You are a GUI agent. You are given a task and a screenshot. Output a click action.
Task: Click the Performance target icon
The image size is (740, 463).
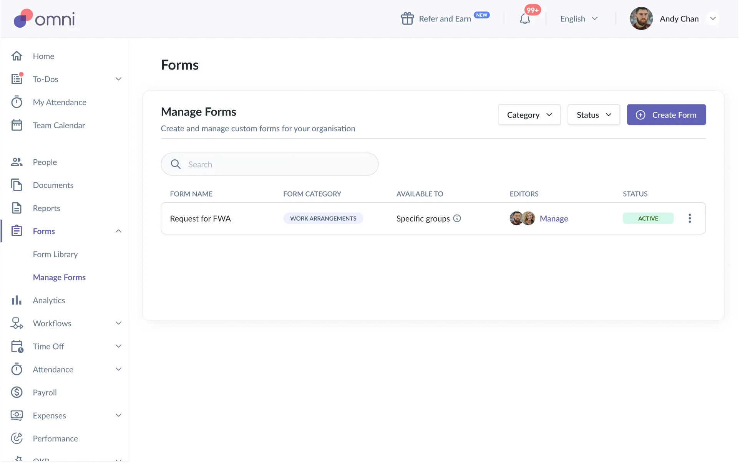click(x=17, y=438)
